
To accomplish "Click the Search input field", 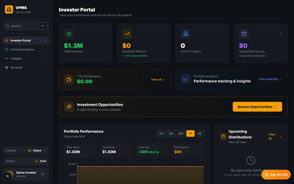I will [x=26, y=26].
